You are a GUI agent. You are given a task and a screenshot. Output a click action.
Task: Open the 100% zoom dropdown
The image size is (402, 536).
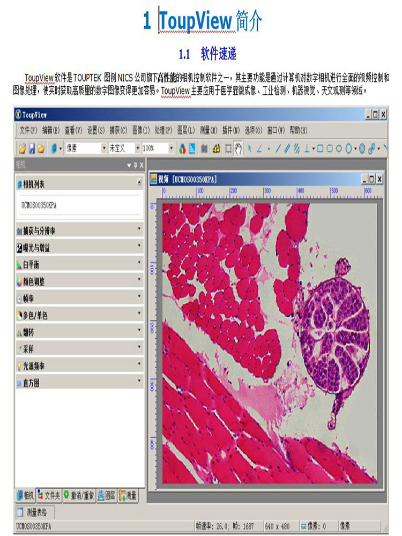coord(171,148)
